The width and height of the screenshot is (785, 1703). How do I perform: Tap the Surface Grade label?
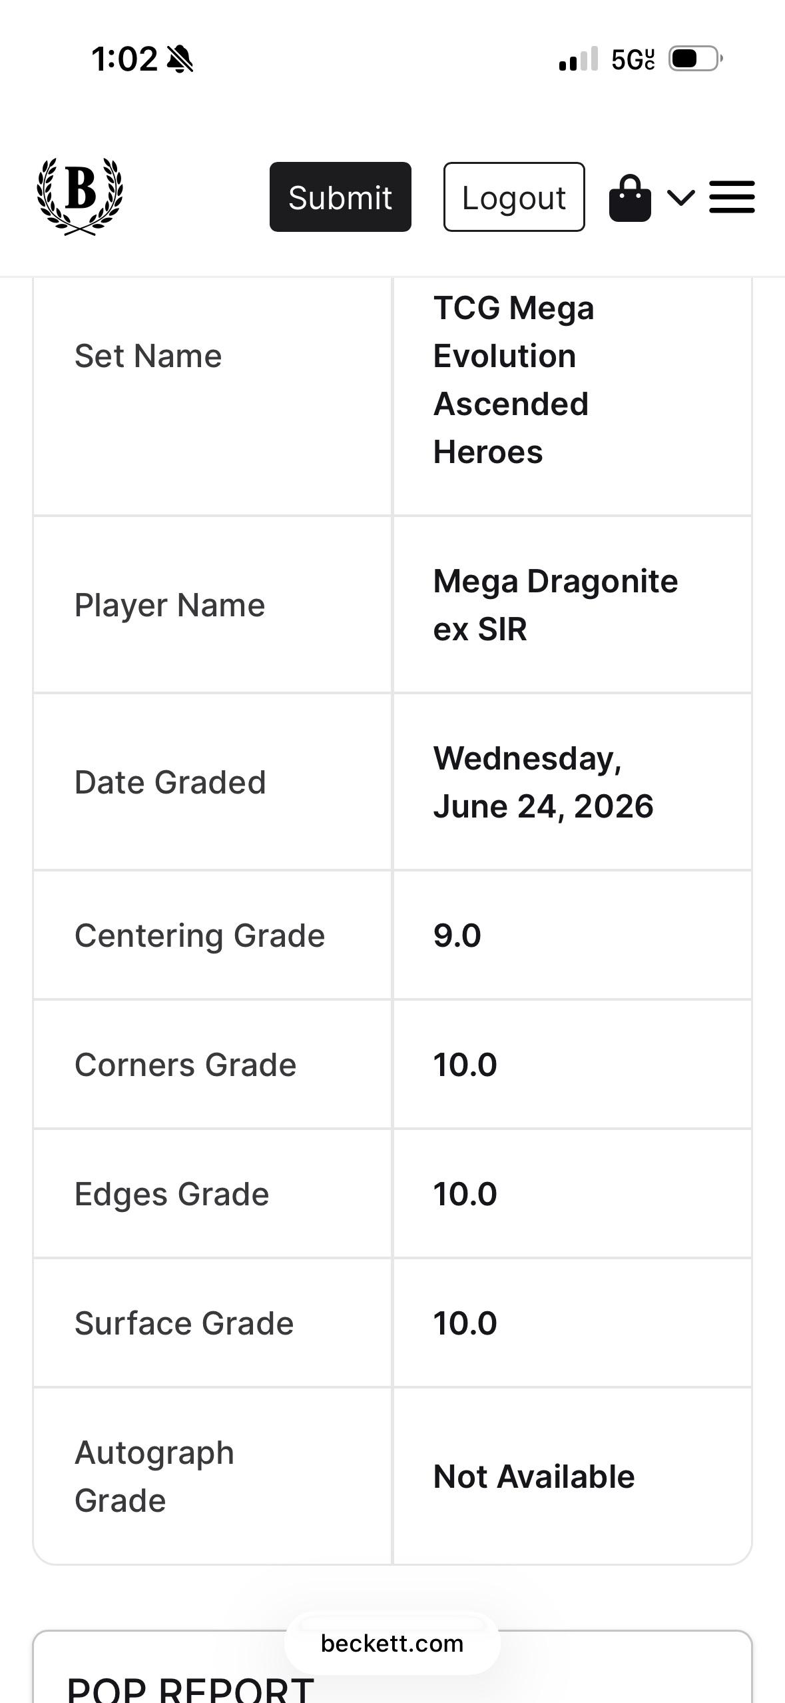tap(184, 1323)
